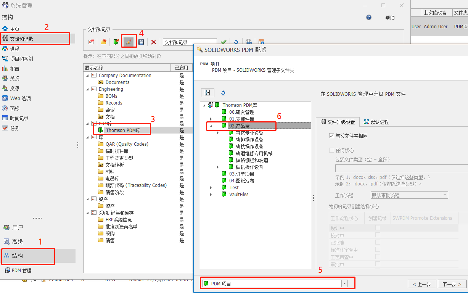Open the PDM 项目 dropdown at bottom
Viewport: 468px width, 293px height.
pos(345,283)
